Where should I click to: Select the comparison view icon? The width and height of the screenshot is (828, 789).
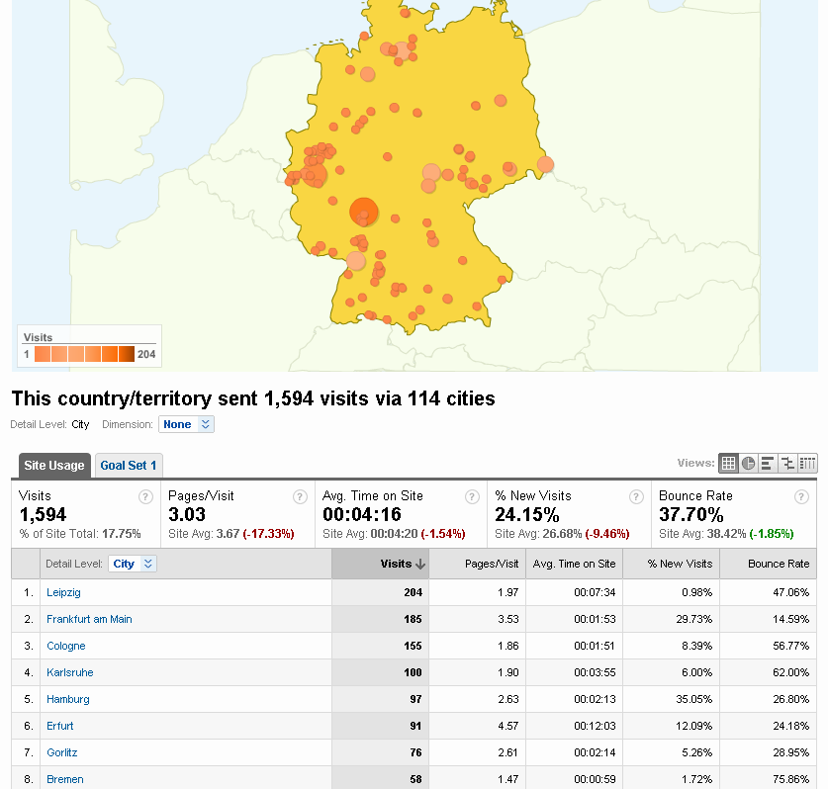point(787,463)
